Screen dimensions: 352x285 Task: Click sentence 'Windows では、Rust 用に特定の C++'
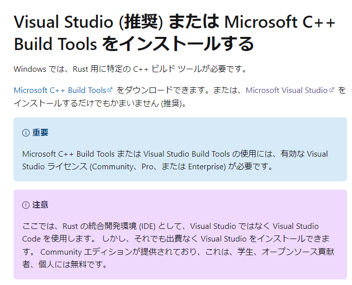click(x=81, y=69)
